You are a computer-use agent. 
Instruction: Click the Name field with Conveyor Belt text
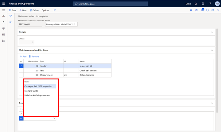click(61, 24)
